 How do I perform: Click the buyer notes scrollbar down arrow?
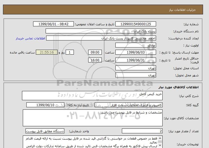tap(160, 145)
